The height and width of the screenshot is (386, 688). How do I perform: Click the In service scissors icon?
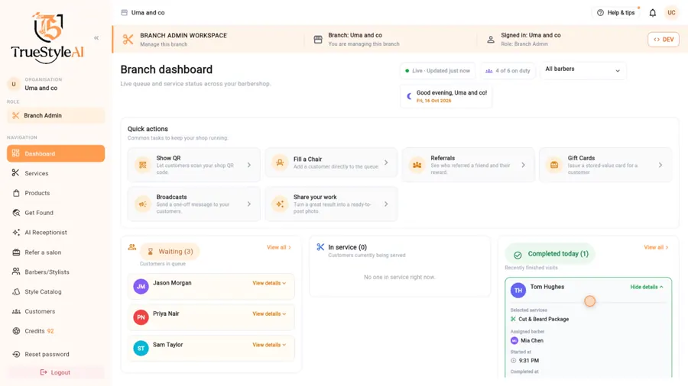(320, 247)
